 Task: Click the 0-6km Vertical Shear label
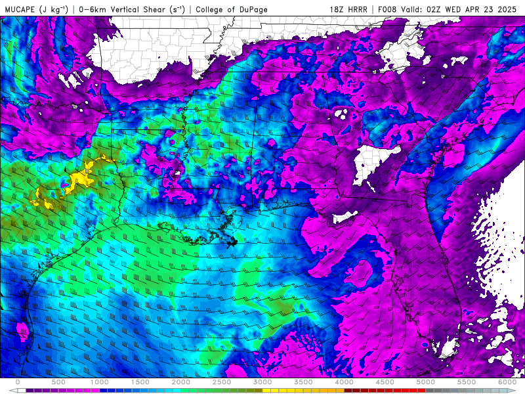(132, 9)
